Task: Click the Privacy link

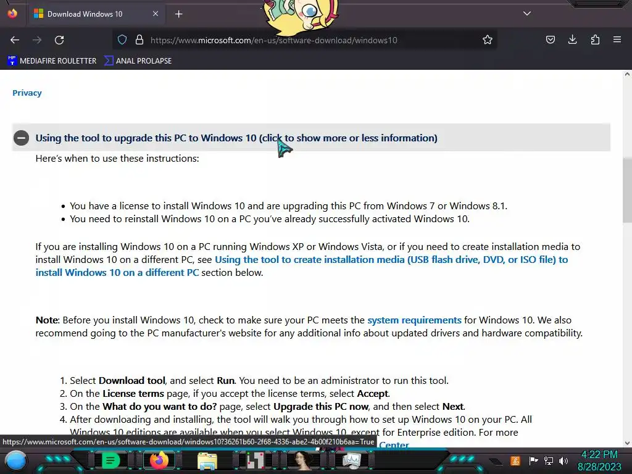Action: click(27, 93)
